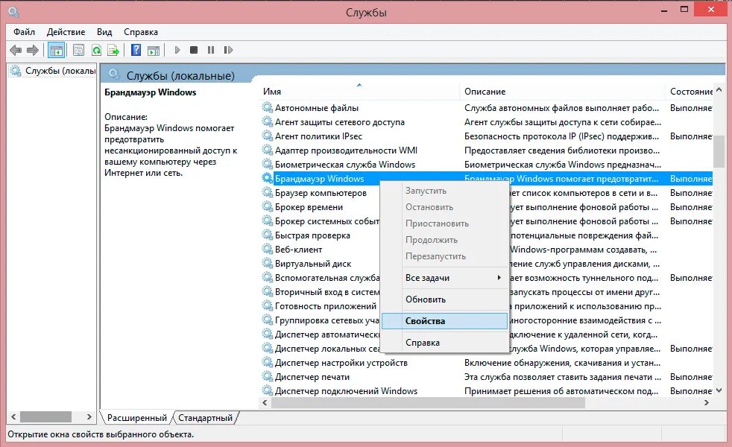Image resolution: width=732 pixels, height=447 pixels.
Task: Click the list horizontal scrollbar left arrow
Action: coord(265,403)
